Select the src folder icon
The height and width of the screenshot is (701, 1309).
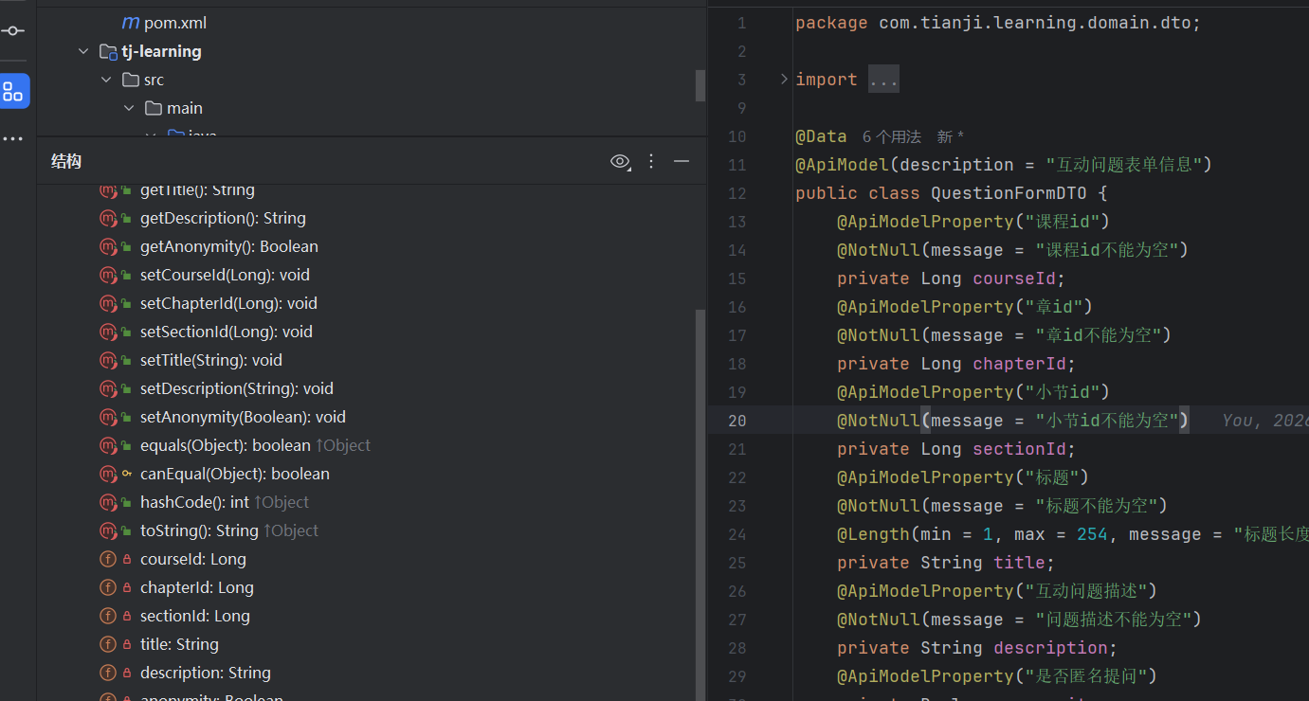tap(131, 80)
